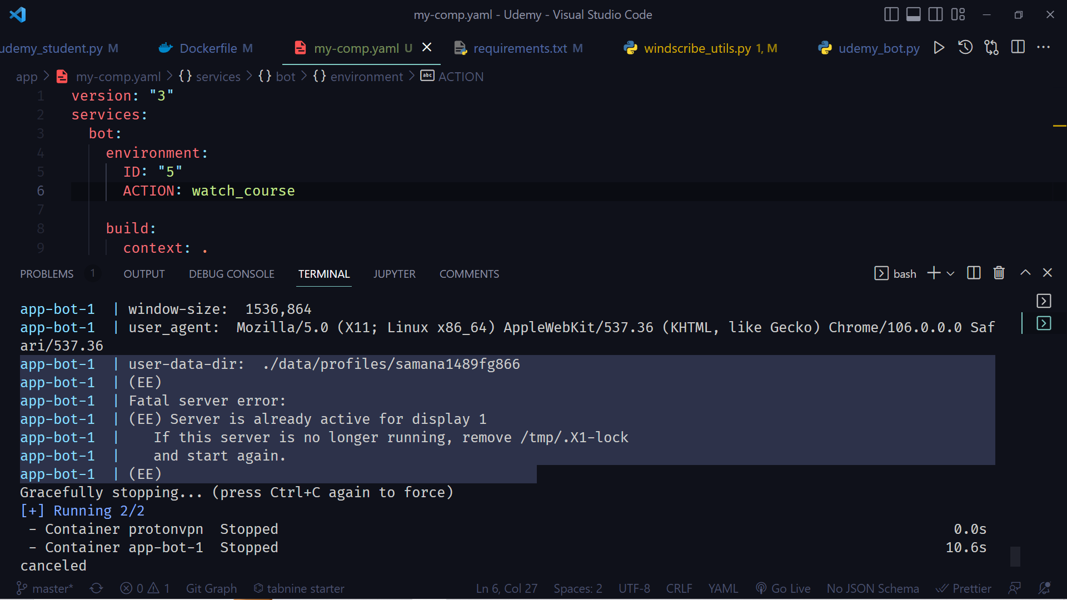
Task: Open the editor More Actions menu
Action: 1044,48
